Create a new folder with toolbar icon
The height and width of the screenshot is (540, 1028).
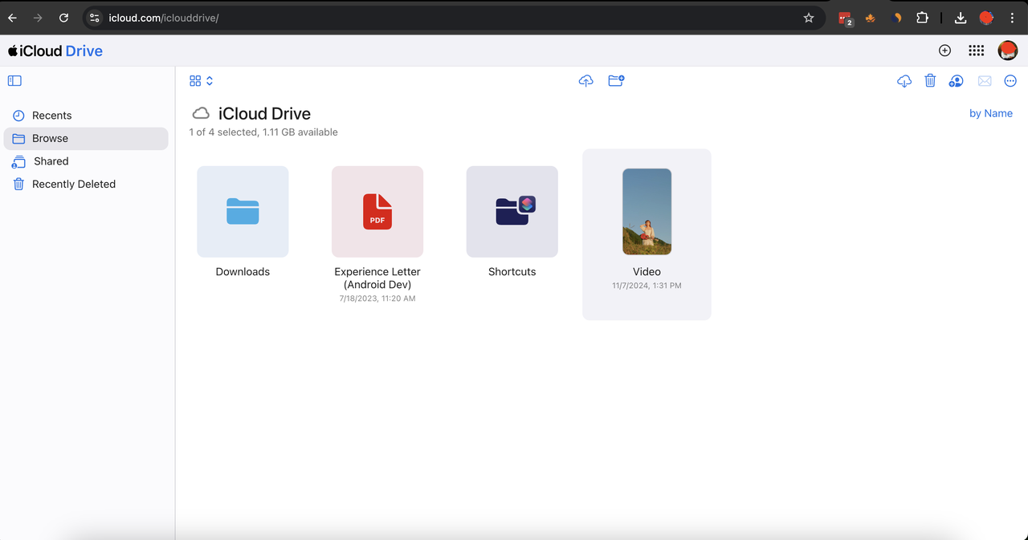click(x=616, y=81)
